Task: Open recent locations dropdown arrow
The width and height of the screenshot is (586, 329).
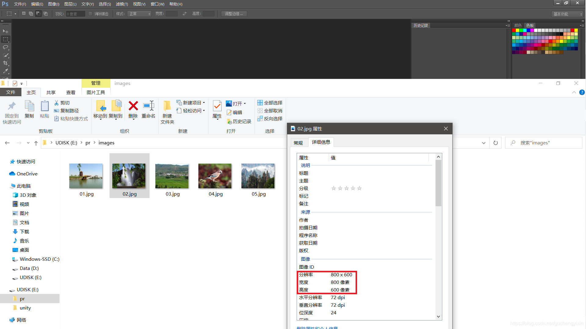Action: pyautogui.click(x=28, y=143)
